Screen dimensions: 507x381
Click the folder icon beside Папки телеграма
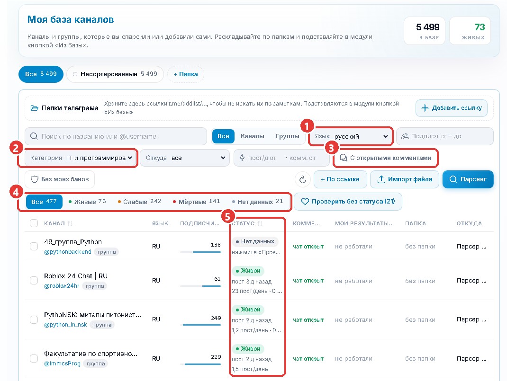pos(34,108)
